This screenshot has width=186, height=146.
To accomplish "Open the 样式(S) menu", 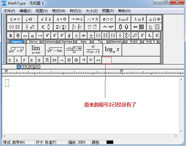I will [76, 11].
